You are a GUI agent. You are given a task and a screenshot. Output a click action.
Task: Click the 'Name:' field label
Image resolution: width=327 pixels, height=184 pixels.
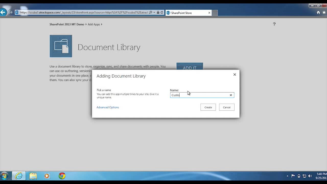click(174, 90)
